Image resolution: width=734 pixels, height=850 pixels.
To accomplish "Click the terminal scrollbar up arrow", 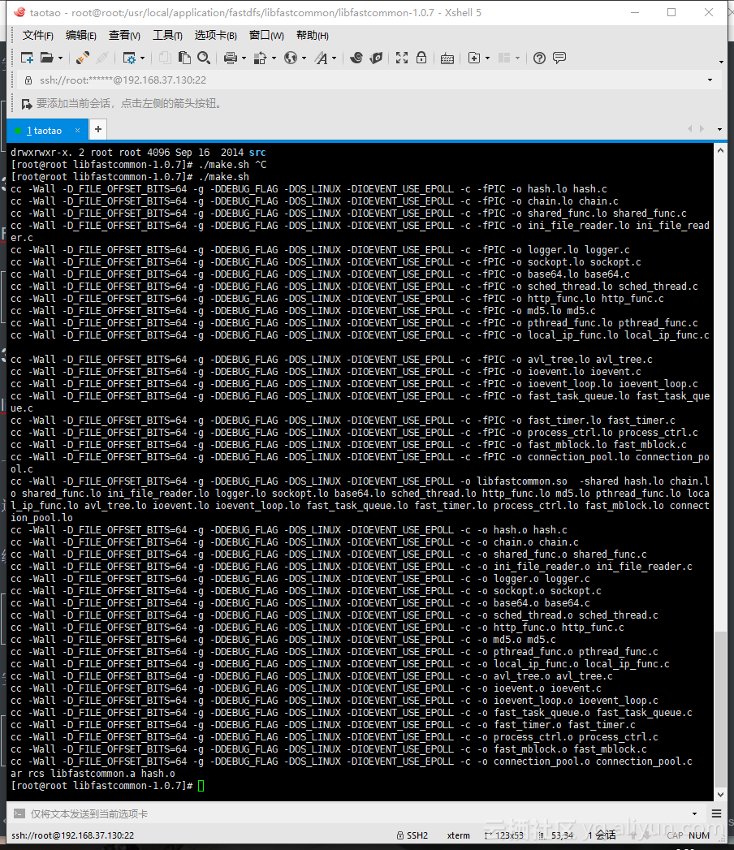I will (720, 151).
